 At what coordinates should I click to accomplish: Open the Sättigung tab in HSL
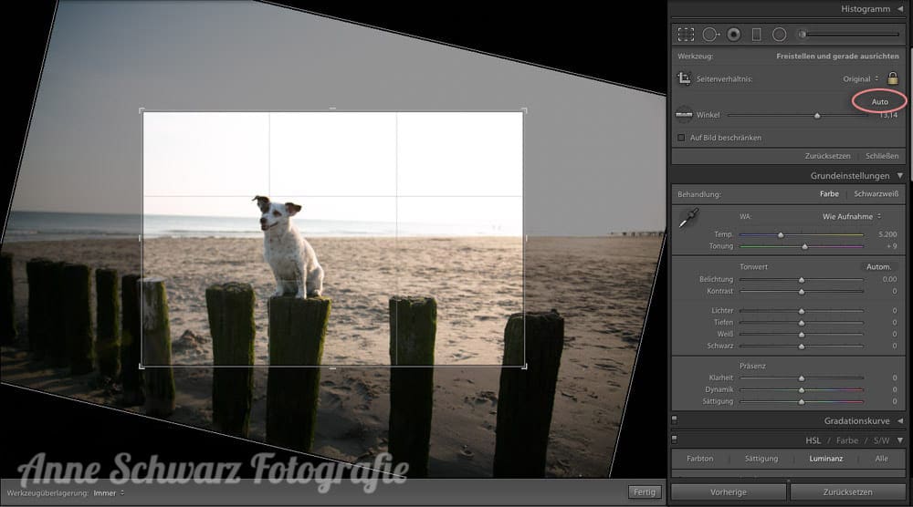coord(761,459)
